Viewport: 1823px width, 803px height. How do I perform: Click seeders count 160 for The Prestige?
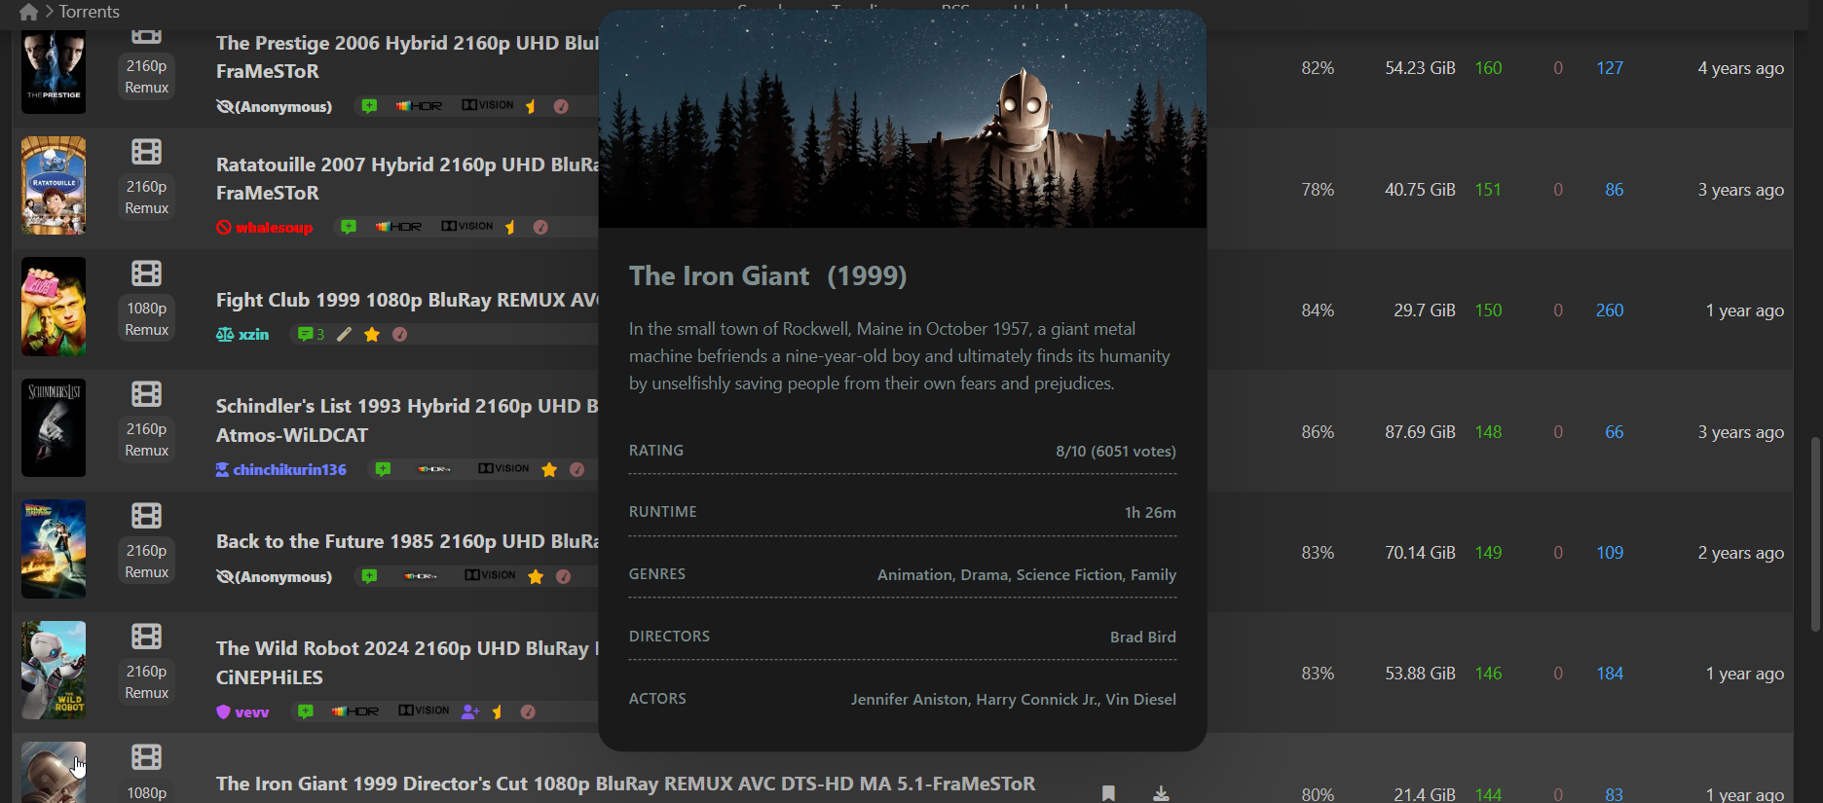(1488, 68)
